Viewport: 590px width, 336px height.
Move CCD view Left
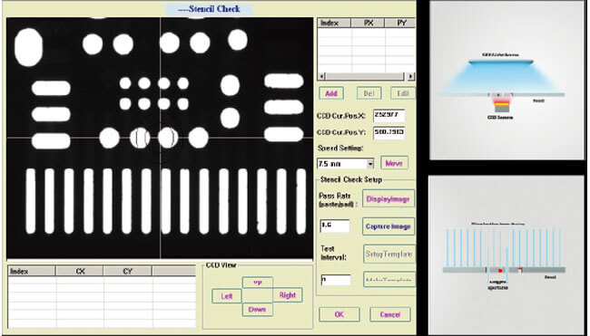(227, 296)
